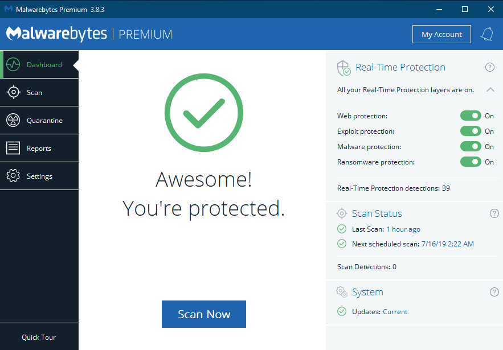503x350 pixels.
Task: Toggle Malware protection switch
Action: click(471, 146)
